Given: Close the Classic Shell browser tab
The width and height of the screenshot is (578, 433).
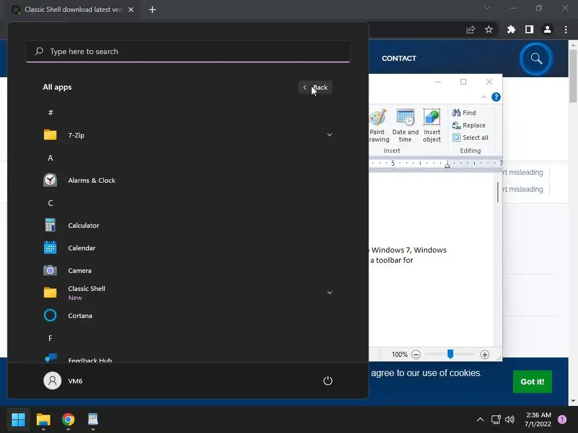Looking at the screenshot, I should pos(131,10).
